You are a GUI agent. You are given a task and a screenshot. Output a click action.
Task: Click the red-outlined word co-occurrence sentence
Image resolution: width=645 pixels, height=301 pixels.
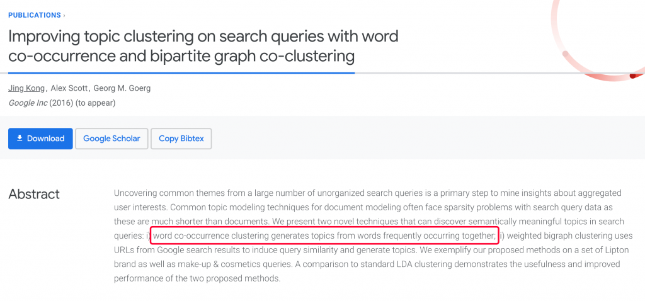[324, 236]
